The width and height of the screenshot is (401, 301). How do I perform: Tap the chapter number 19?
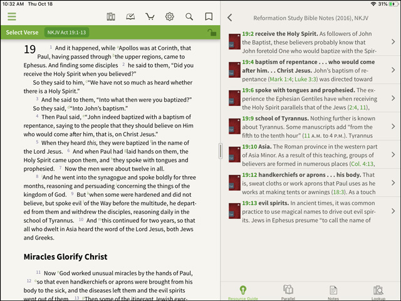coord(29,49)
